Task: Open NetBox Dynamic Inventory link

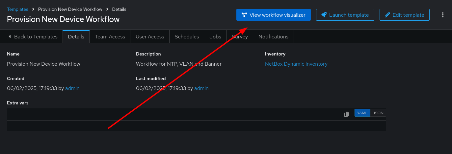Action: click(x=296, y=64)
